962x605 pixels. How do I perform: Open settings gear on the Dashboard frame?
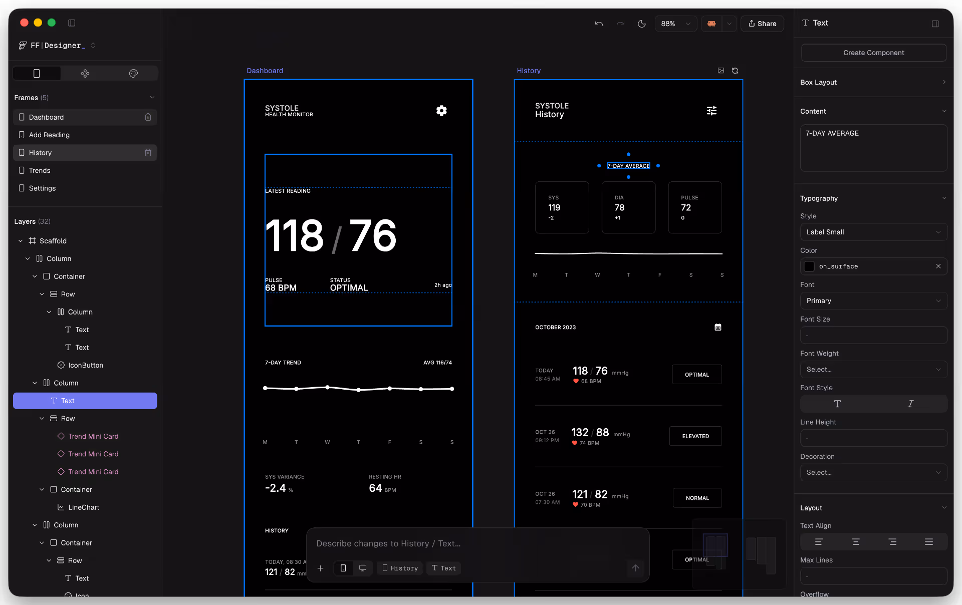[441, 110]
